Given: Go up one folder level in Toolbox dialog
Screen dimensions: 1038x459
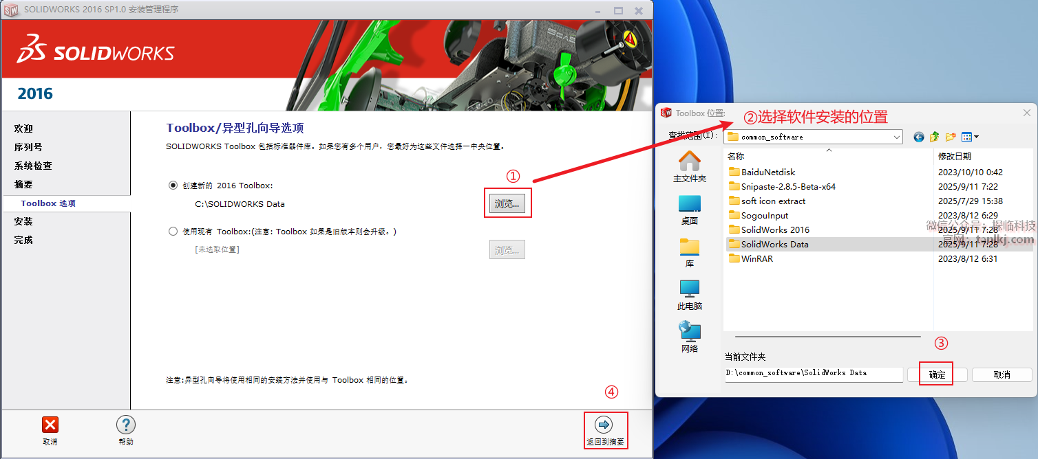Looking at the screenshot, I should pos(935,137).
